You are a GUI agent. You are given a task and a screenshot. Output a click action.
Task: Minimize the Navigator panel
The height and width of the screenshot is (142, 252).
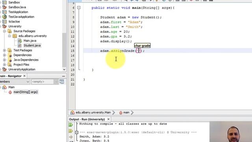[x=63, y=76]
